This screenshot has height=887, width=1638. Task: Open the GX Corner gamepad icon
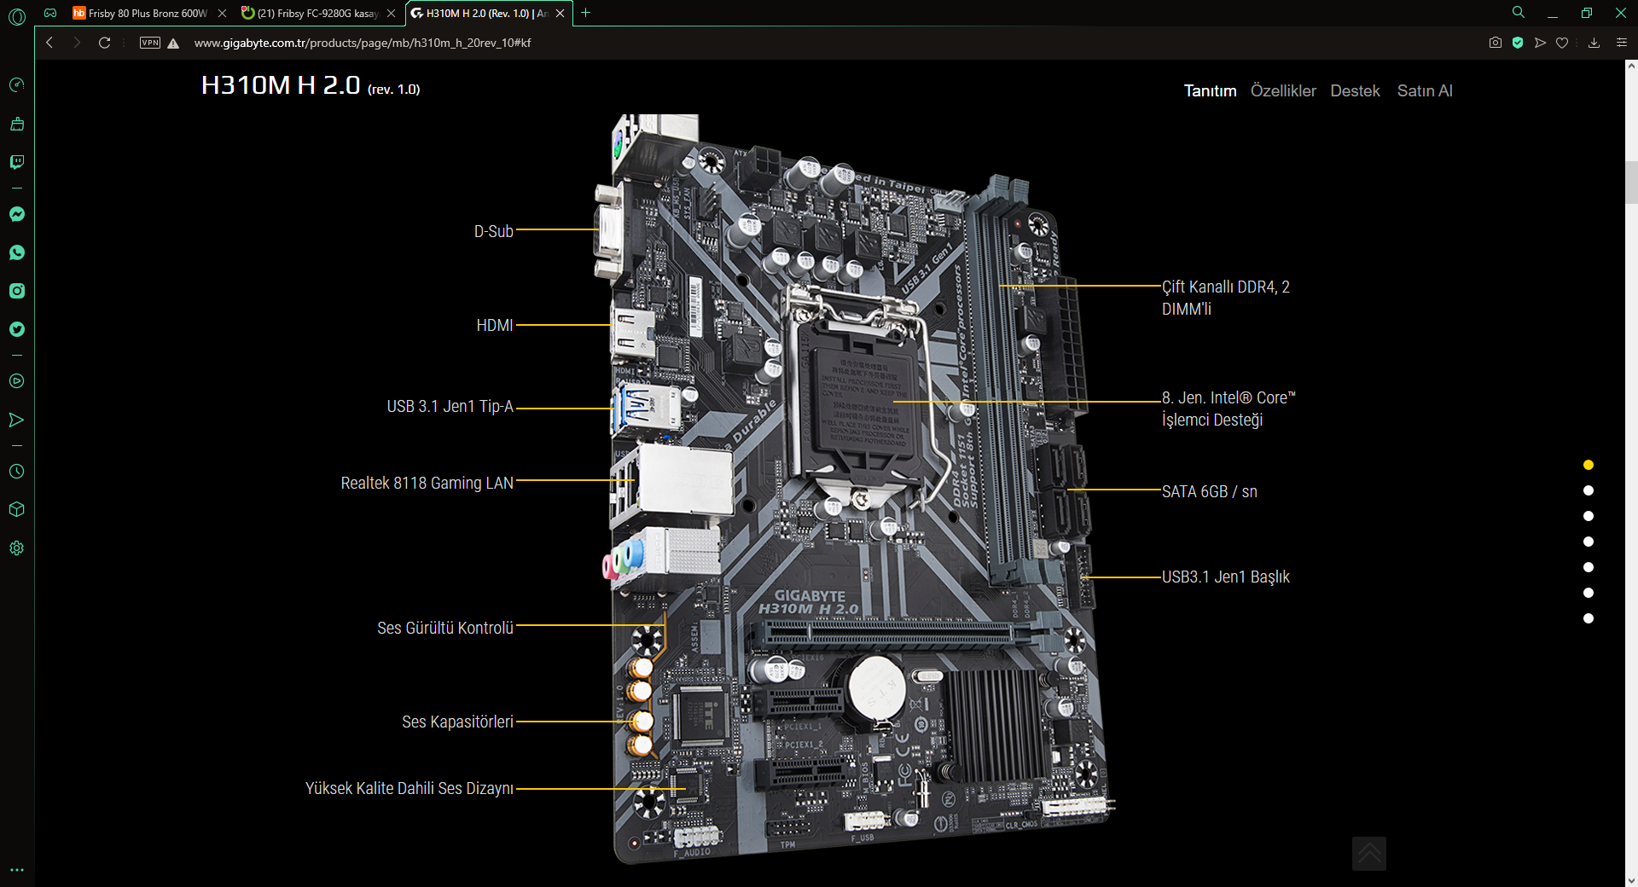(x=50, y=13)
